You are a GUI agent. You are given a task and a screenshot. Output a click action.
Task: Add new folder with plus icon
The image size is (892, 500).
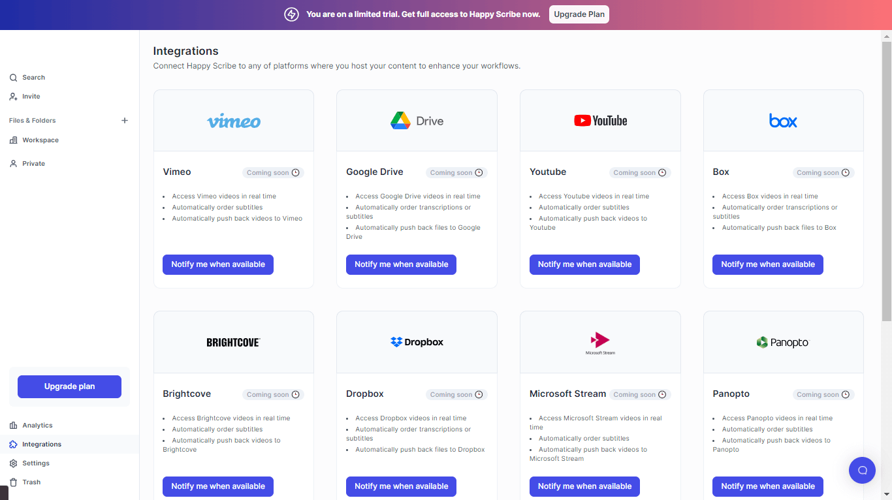[125, 121]
